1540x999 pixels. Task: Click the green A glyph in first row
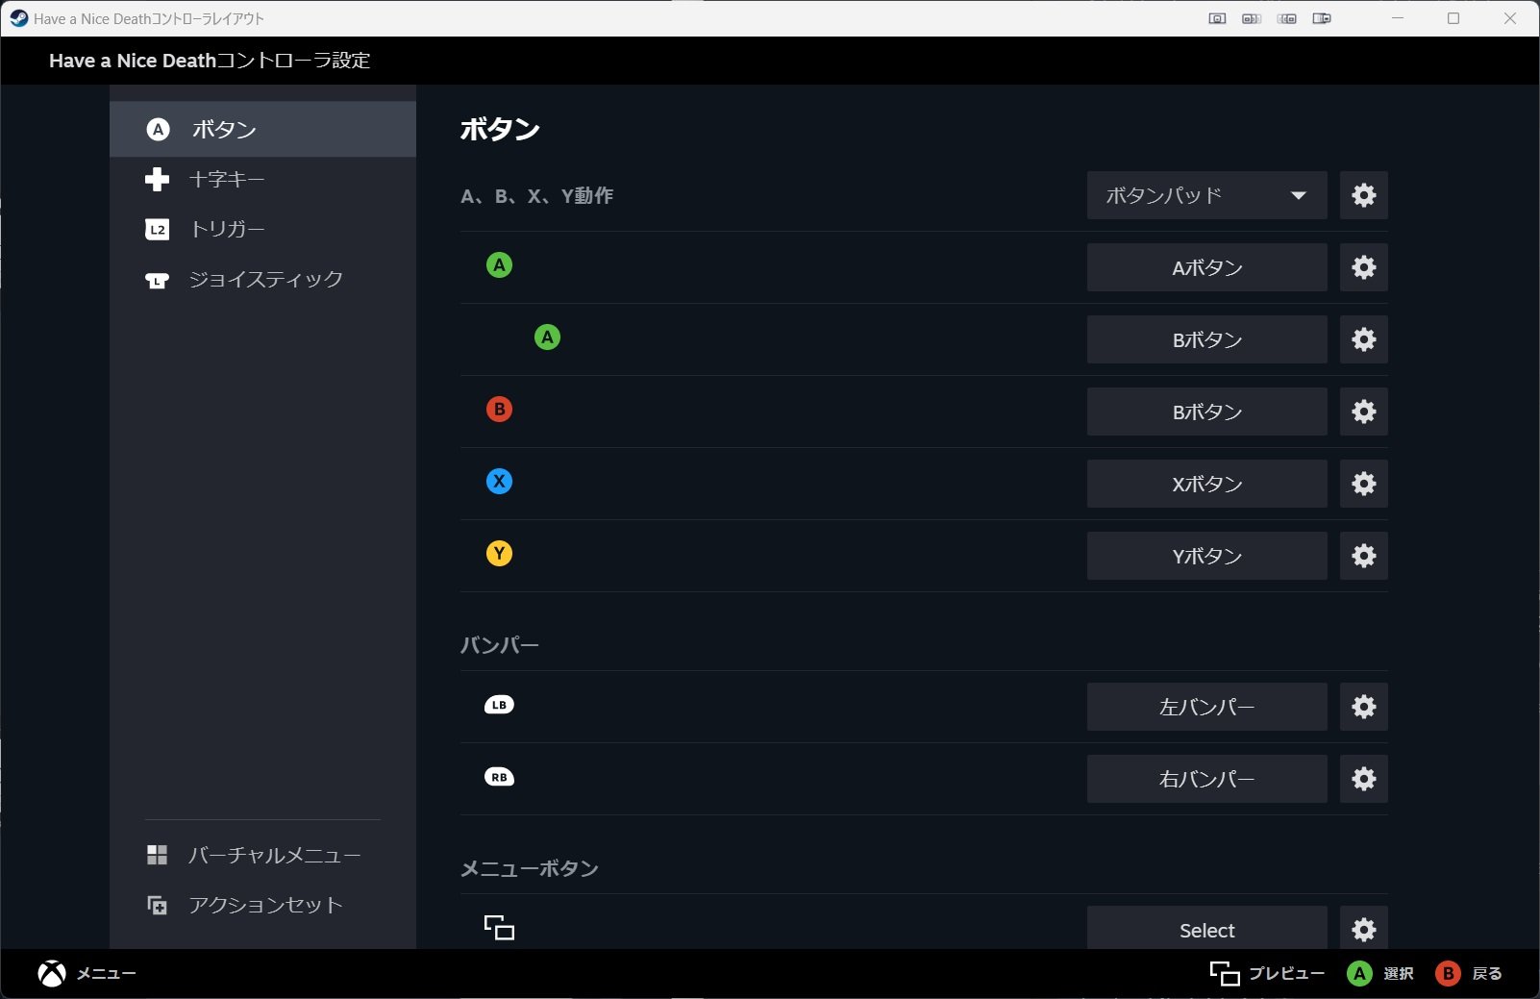pyautogui.click(x=499, y=265)
